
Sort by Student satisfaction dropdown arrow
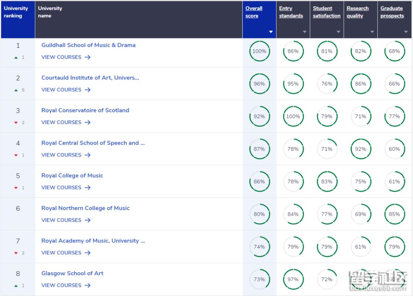(338, 32)
